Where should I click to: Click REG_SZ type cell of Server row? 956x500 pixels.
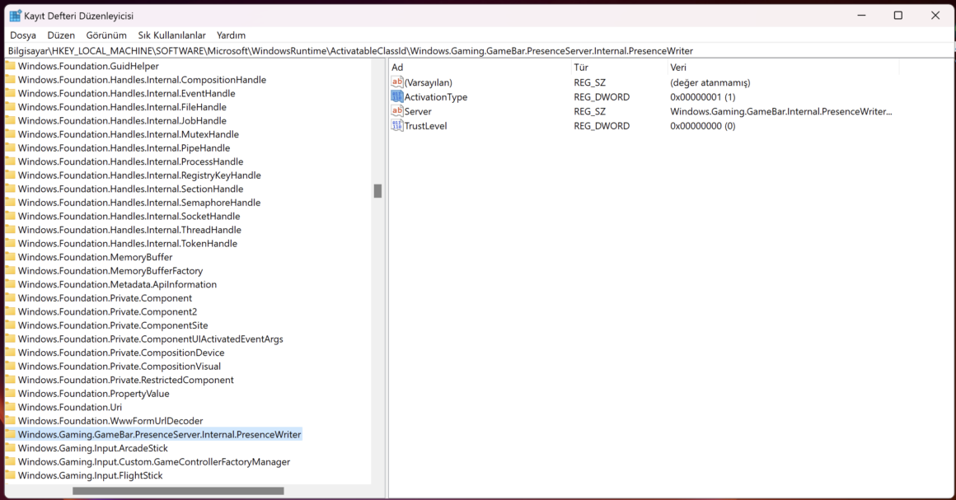[589, 111]
